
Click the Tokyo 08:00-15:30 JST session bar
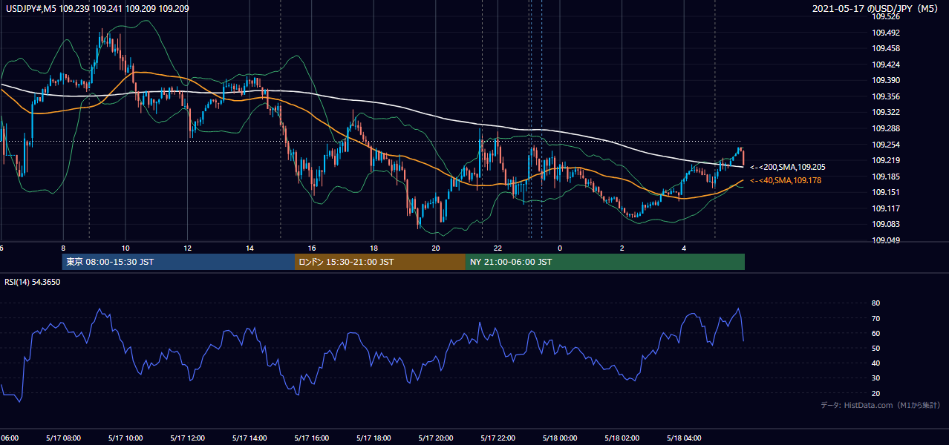[178, 262]
